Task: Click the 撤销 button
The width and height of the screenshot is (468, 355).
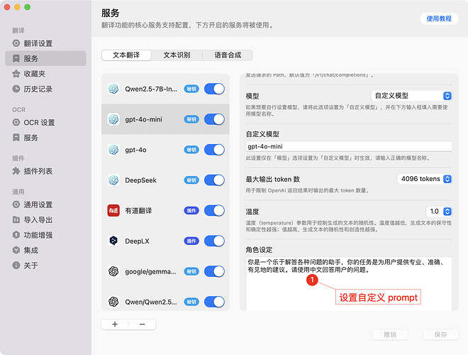Action: pos(390,334)
